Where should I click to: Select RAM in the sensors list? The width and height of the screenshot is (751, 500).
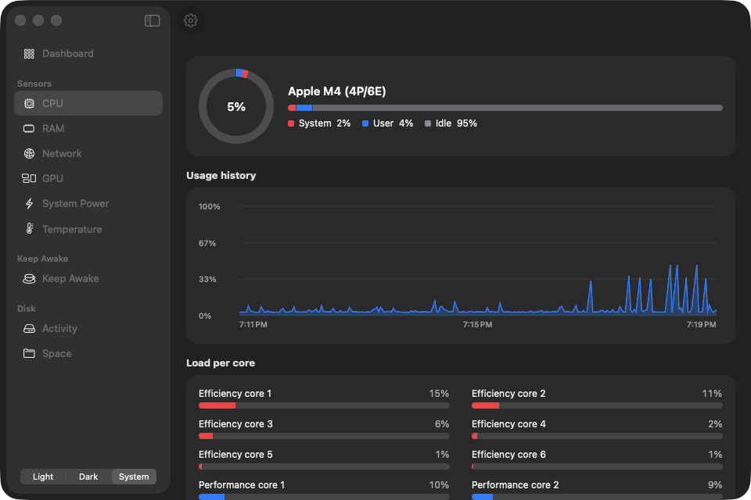(x=88, y=128)
